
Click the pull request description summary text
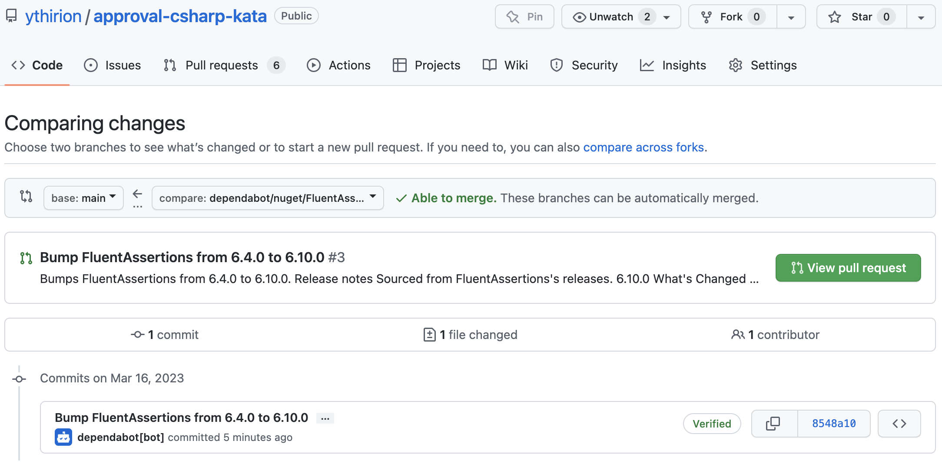point(399,279)
